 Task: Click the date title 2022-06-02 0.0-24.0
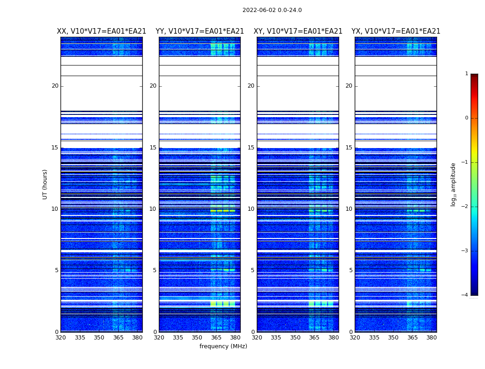pos(272,10)
